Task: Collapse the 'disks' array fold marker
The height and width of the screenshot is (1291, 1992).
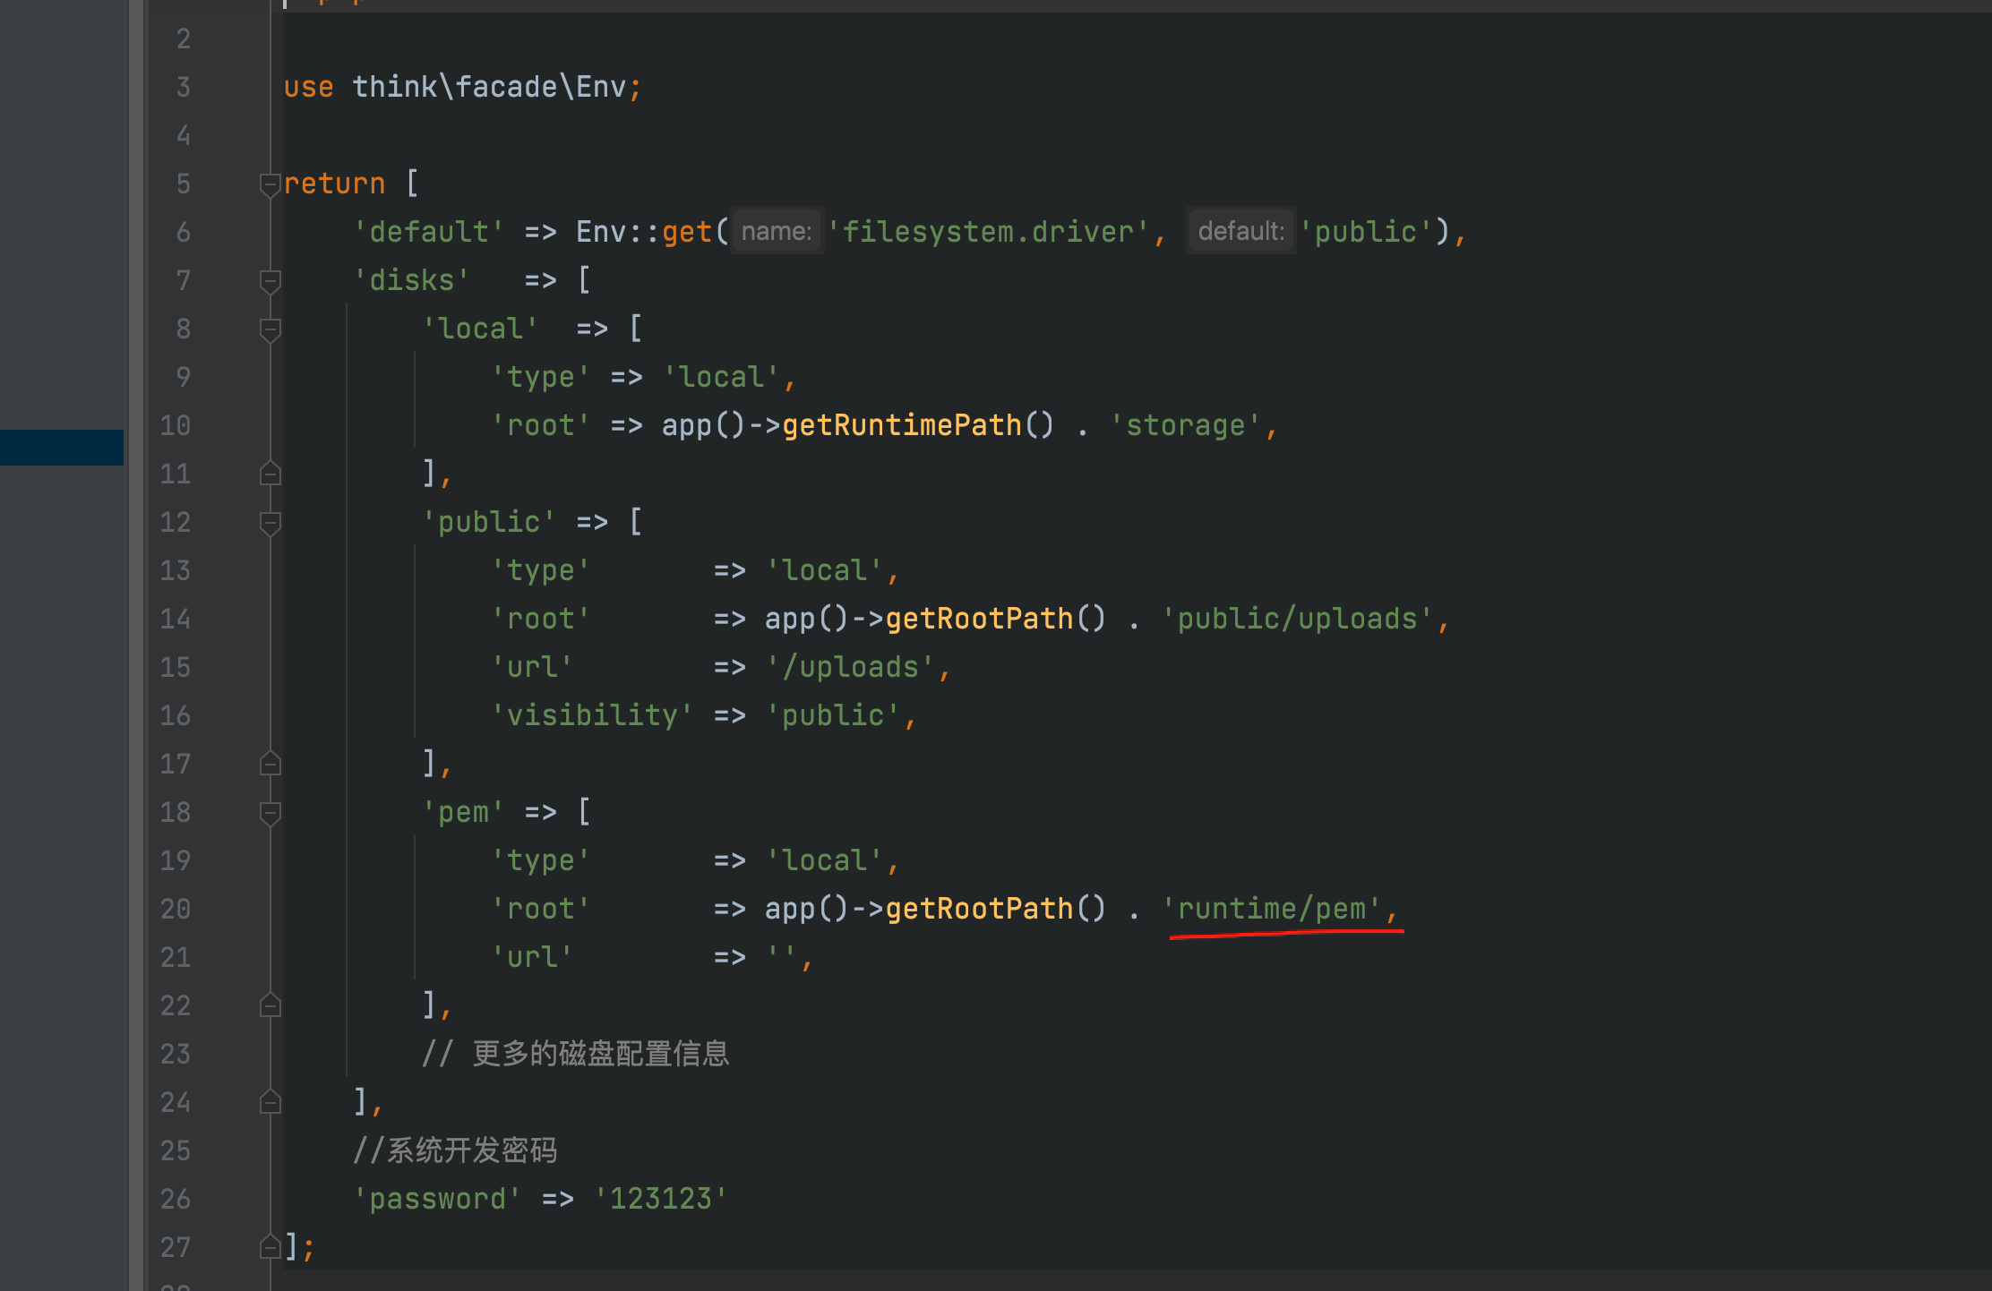Action: [270, 281]
